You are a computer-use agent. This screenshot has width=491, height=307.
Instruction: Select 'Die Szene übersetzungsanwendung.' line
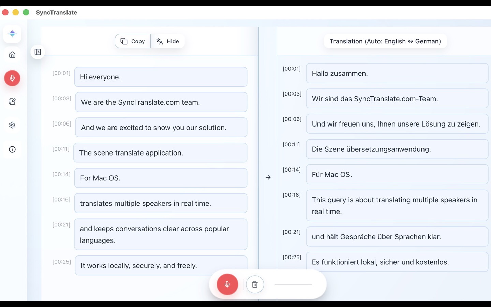[x=397, y=149]
